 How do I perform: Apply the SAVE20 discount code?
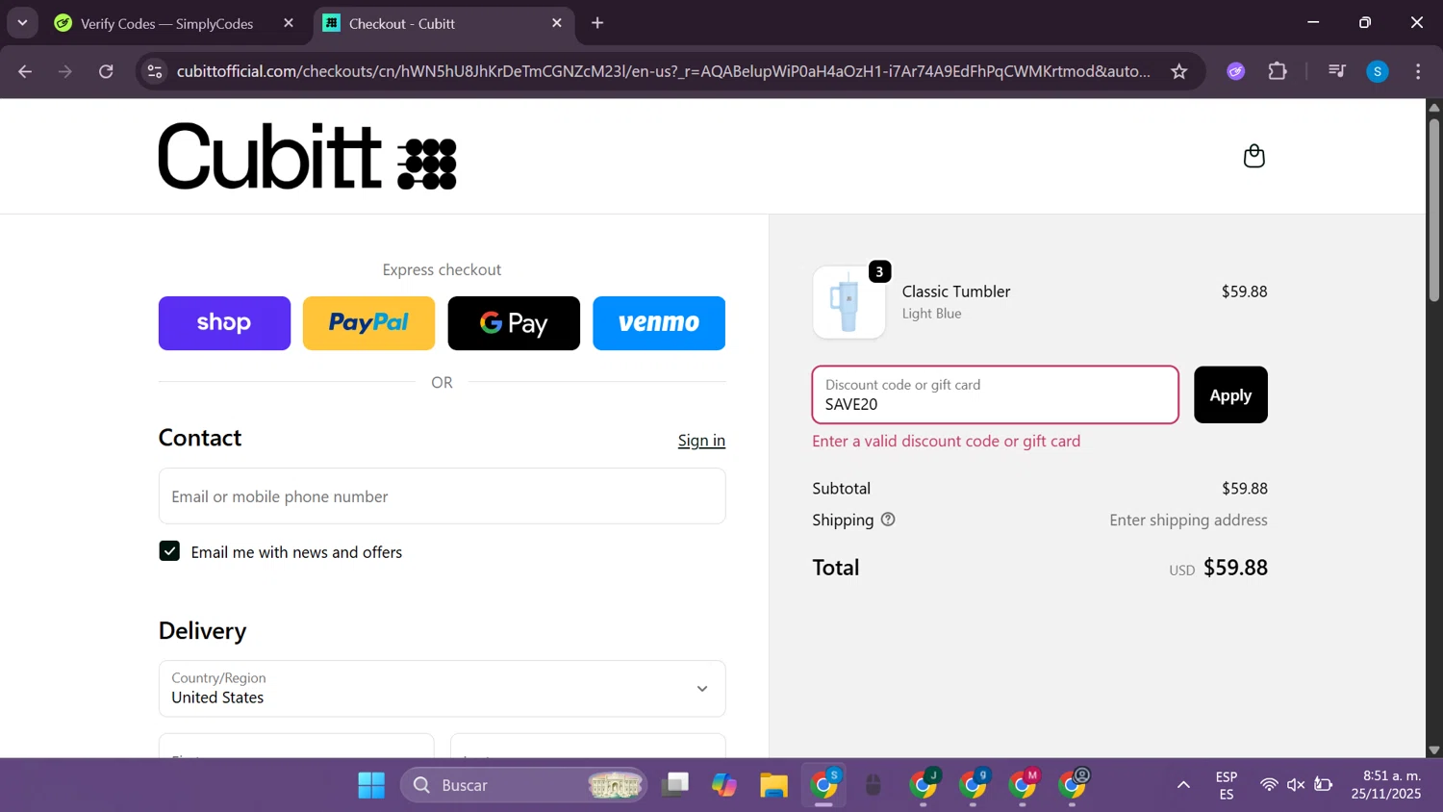1230,394
